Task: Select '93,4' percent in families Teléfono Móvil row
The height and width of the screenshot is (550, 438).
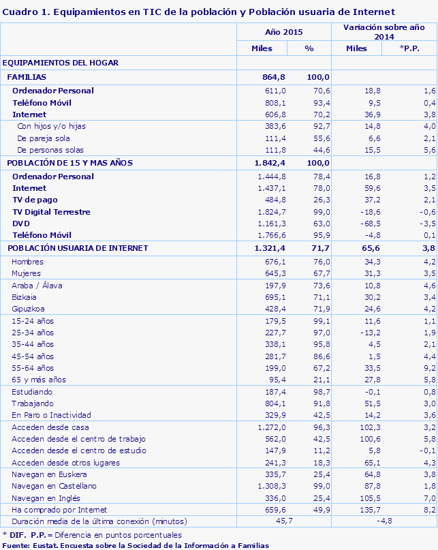Action: [x=322, y=103]
